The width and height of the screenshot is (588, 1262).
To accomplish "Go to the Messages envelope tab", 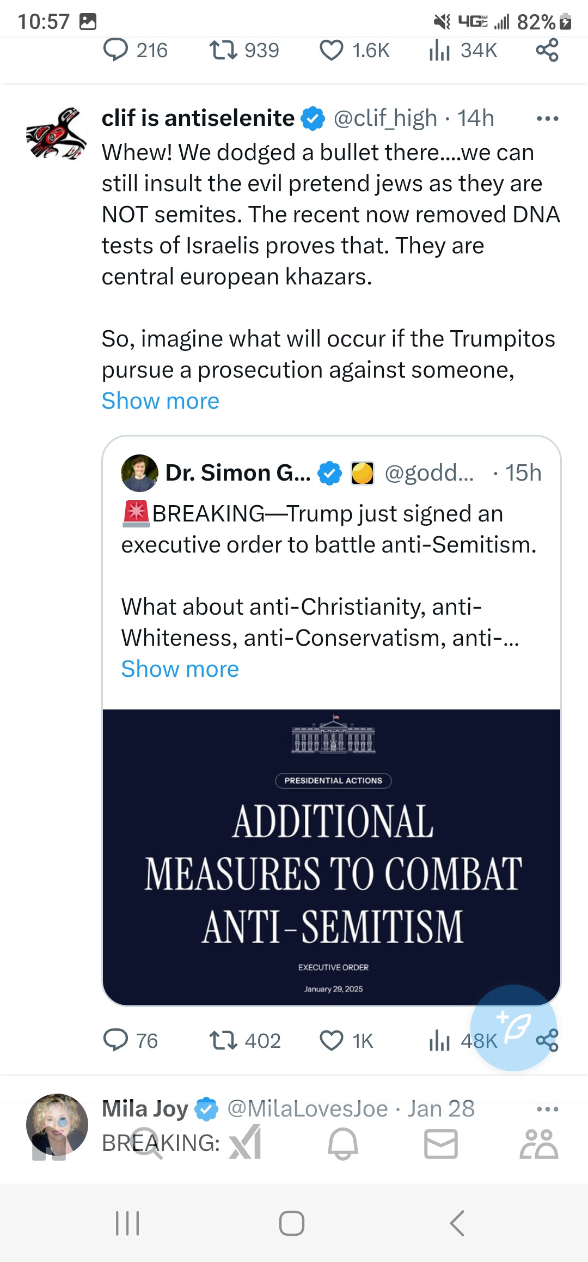I will tap(441, 1143).
